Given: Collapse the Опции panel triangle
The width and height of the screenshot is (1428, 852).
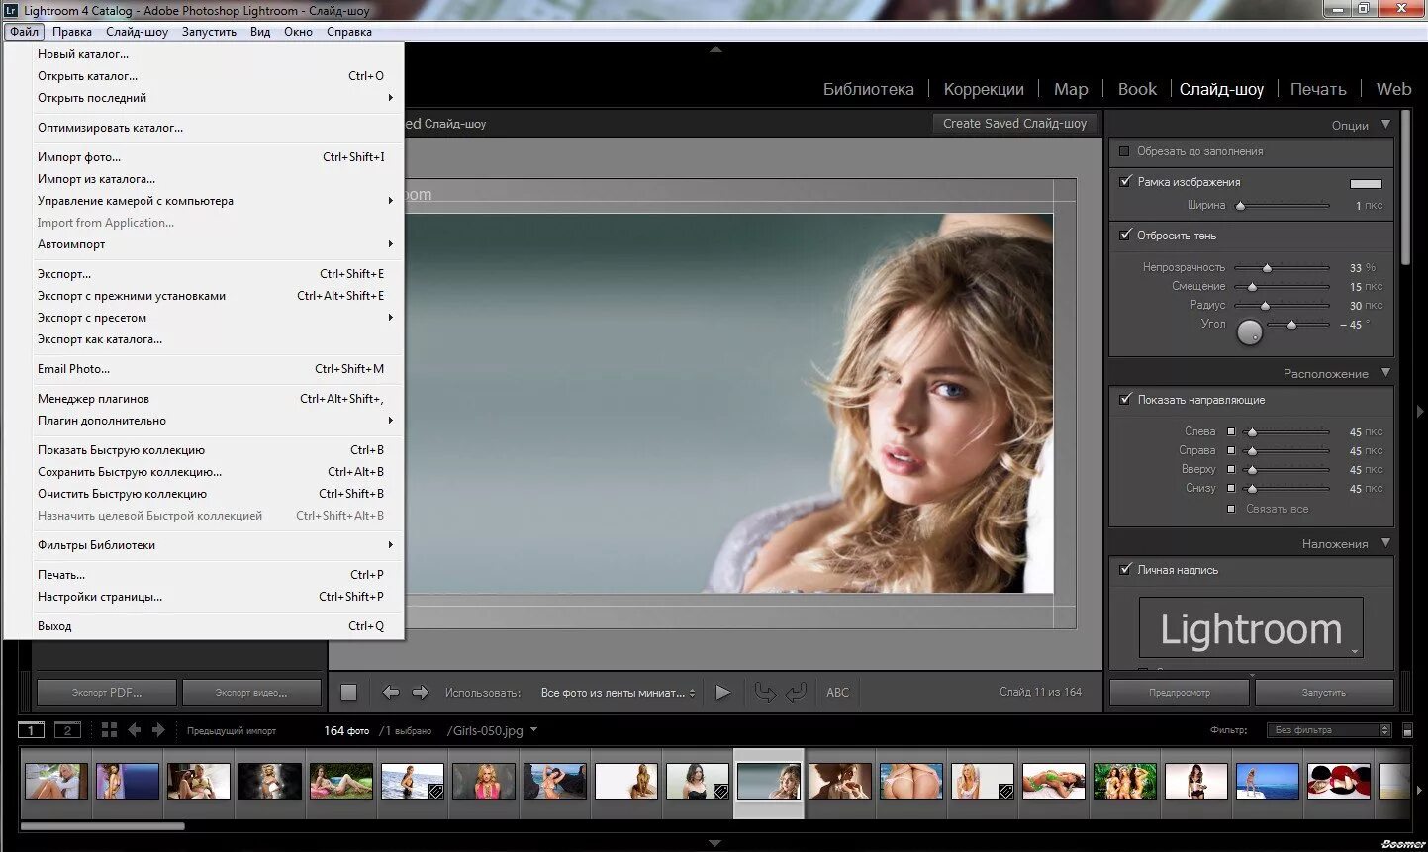Looking at the screenshot, I should click(x=1385, y=125).
